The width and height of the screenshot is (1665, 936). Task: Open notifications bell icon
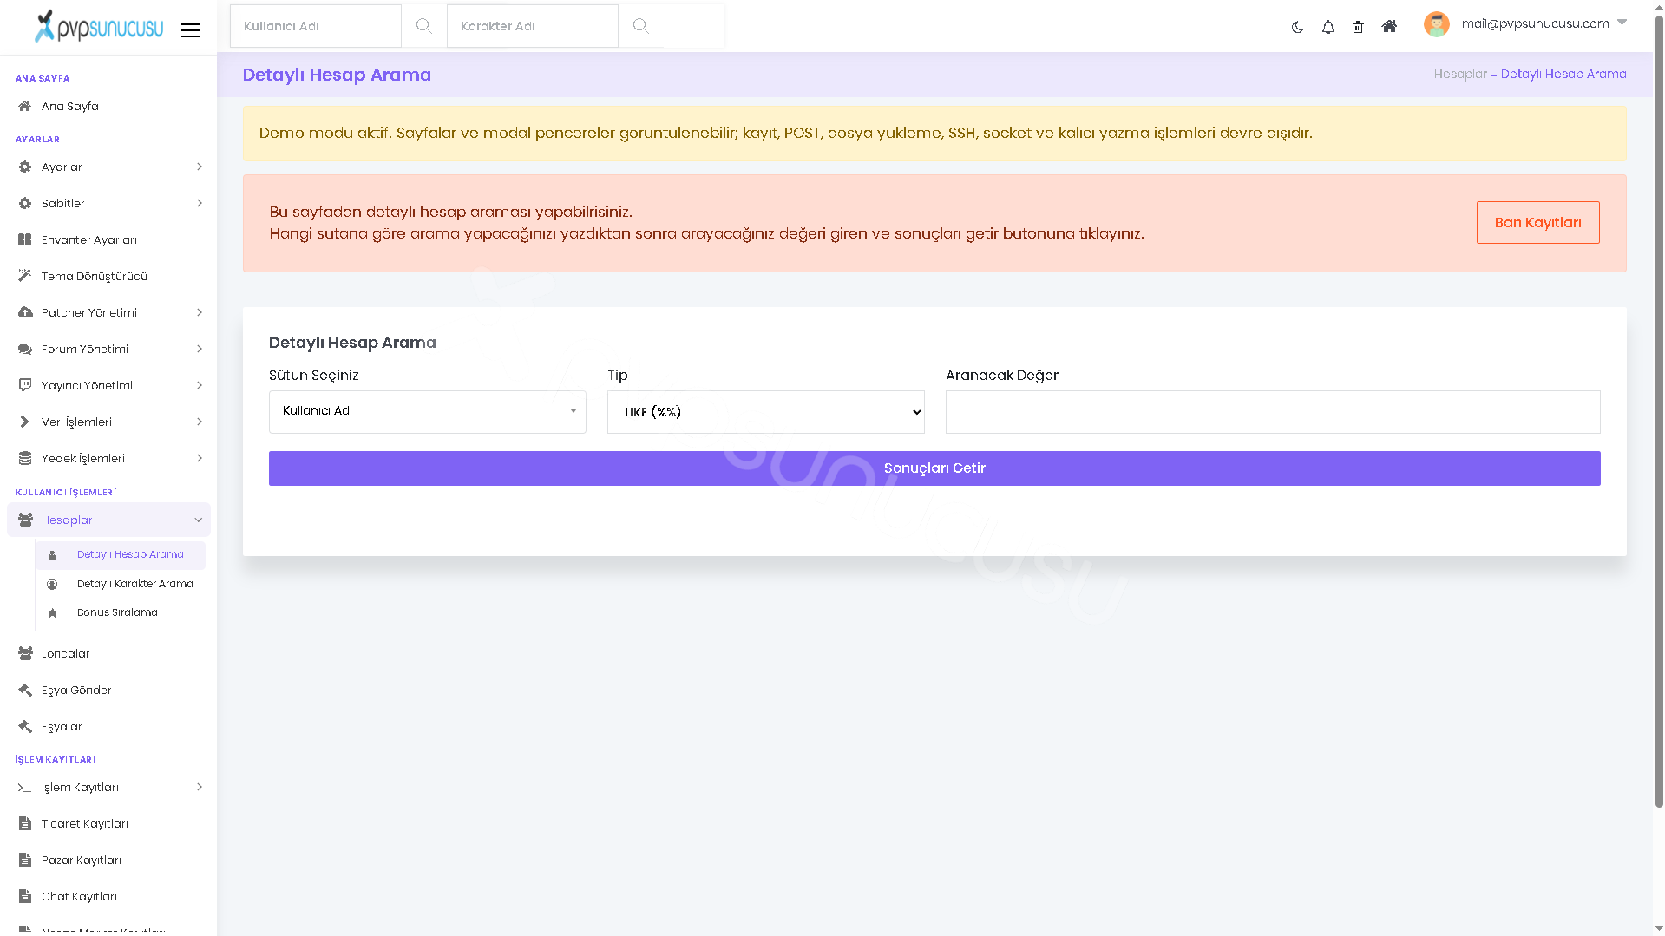tap(1327, 27)
